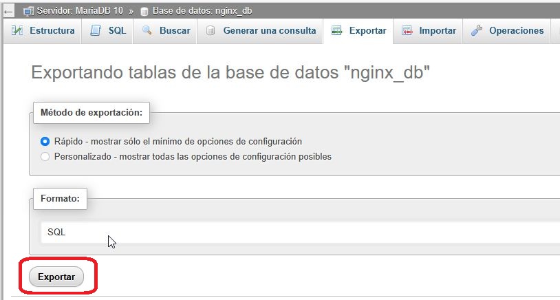Screen dimensions: 560x300
Task: Switch to the Importar tab label
Action: [438, 31]
